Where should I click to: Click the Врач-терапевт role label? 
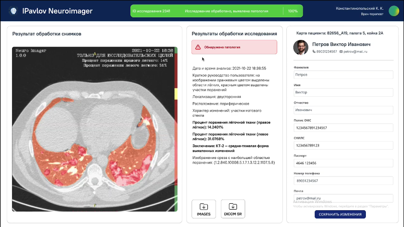click(x=372, y=14)
